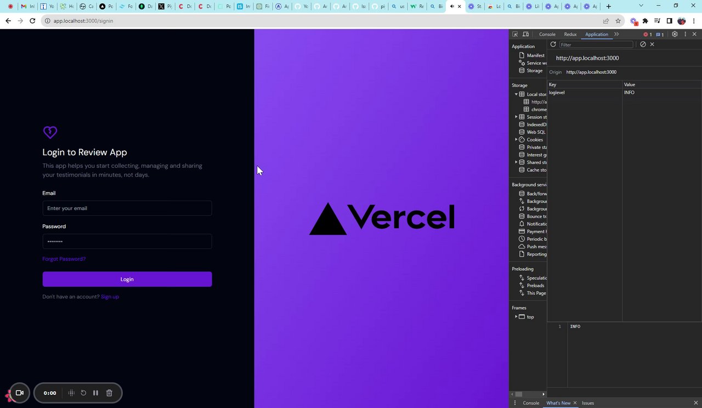Click the purple heart logo
The image size is (702, 408).
(50, 132)
